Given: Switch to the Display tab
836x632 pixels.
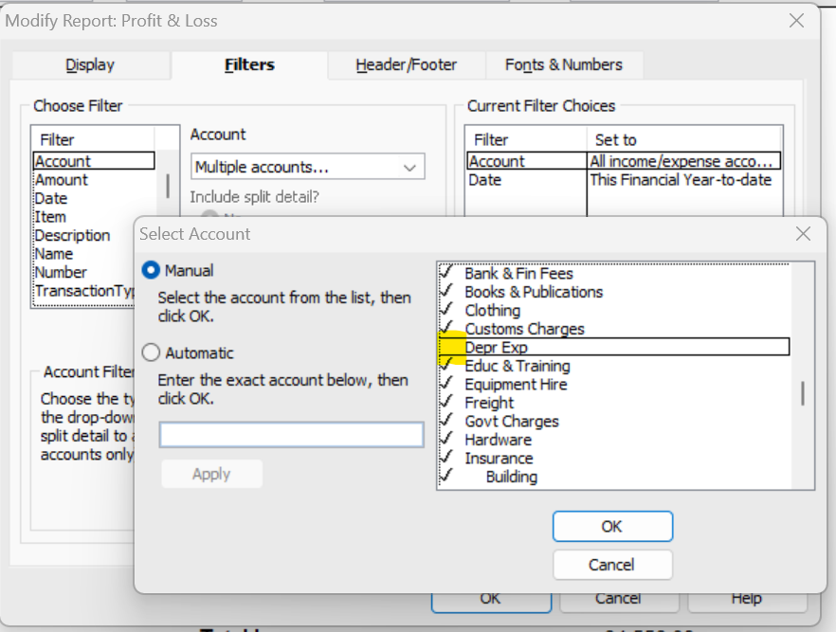Looking at the screenshot, I should tap(90, 65).
